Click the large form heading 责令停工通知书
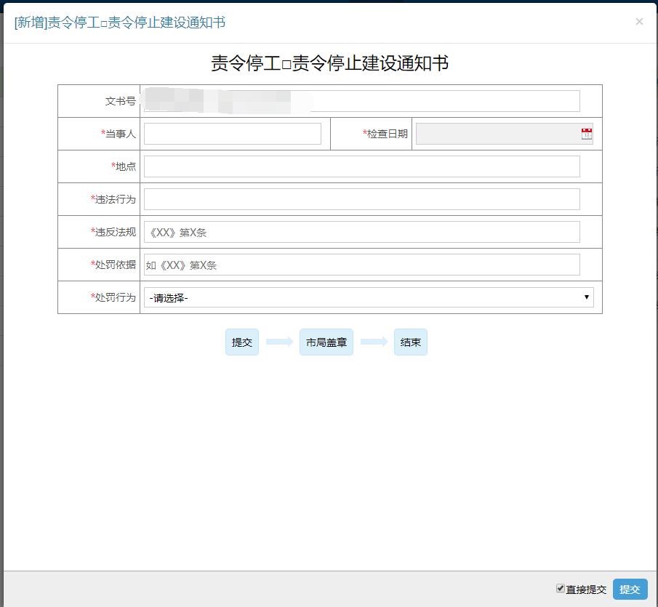This screenshot has width=658, height=607. pyautogui.click(x=329, y=63)
